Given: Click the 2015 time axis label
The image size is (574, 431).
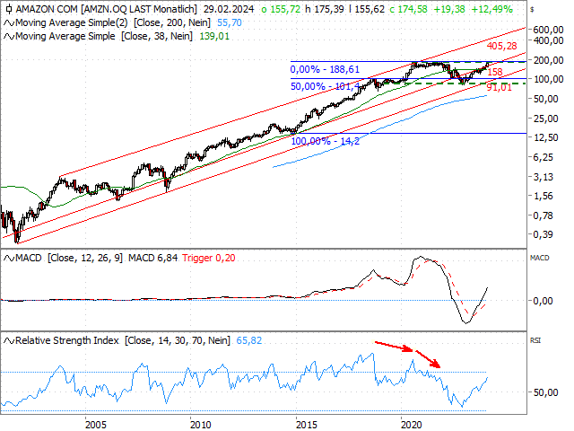Looking at the screenshot, I should click(x=306, y=425).
